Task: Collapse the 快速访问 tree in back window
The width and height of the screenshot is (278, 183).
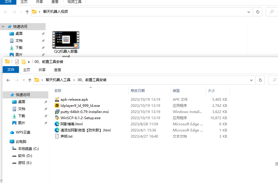Action: (x=3, y=26)
